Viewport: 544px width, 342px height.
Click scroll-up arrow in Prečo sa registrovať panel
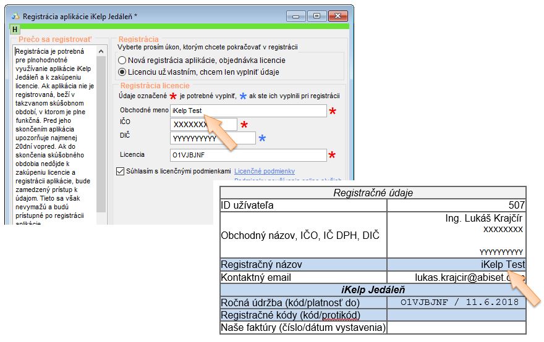pyautogui.click(x=101, y=51)
